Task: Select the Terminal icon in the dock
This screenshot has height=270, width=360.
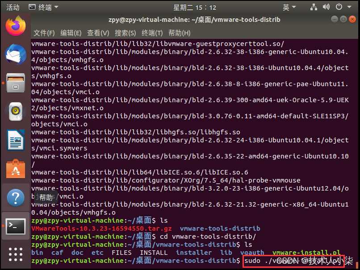Action: 16,226
